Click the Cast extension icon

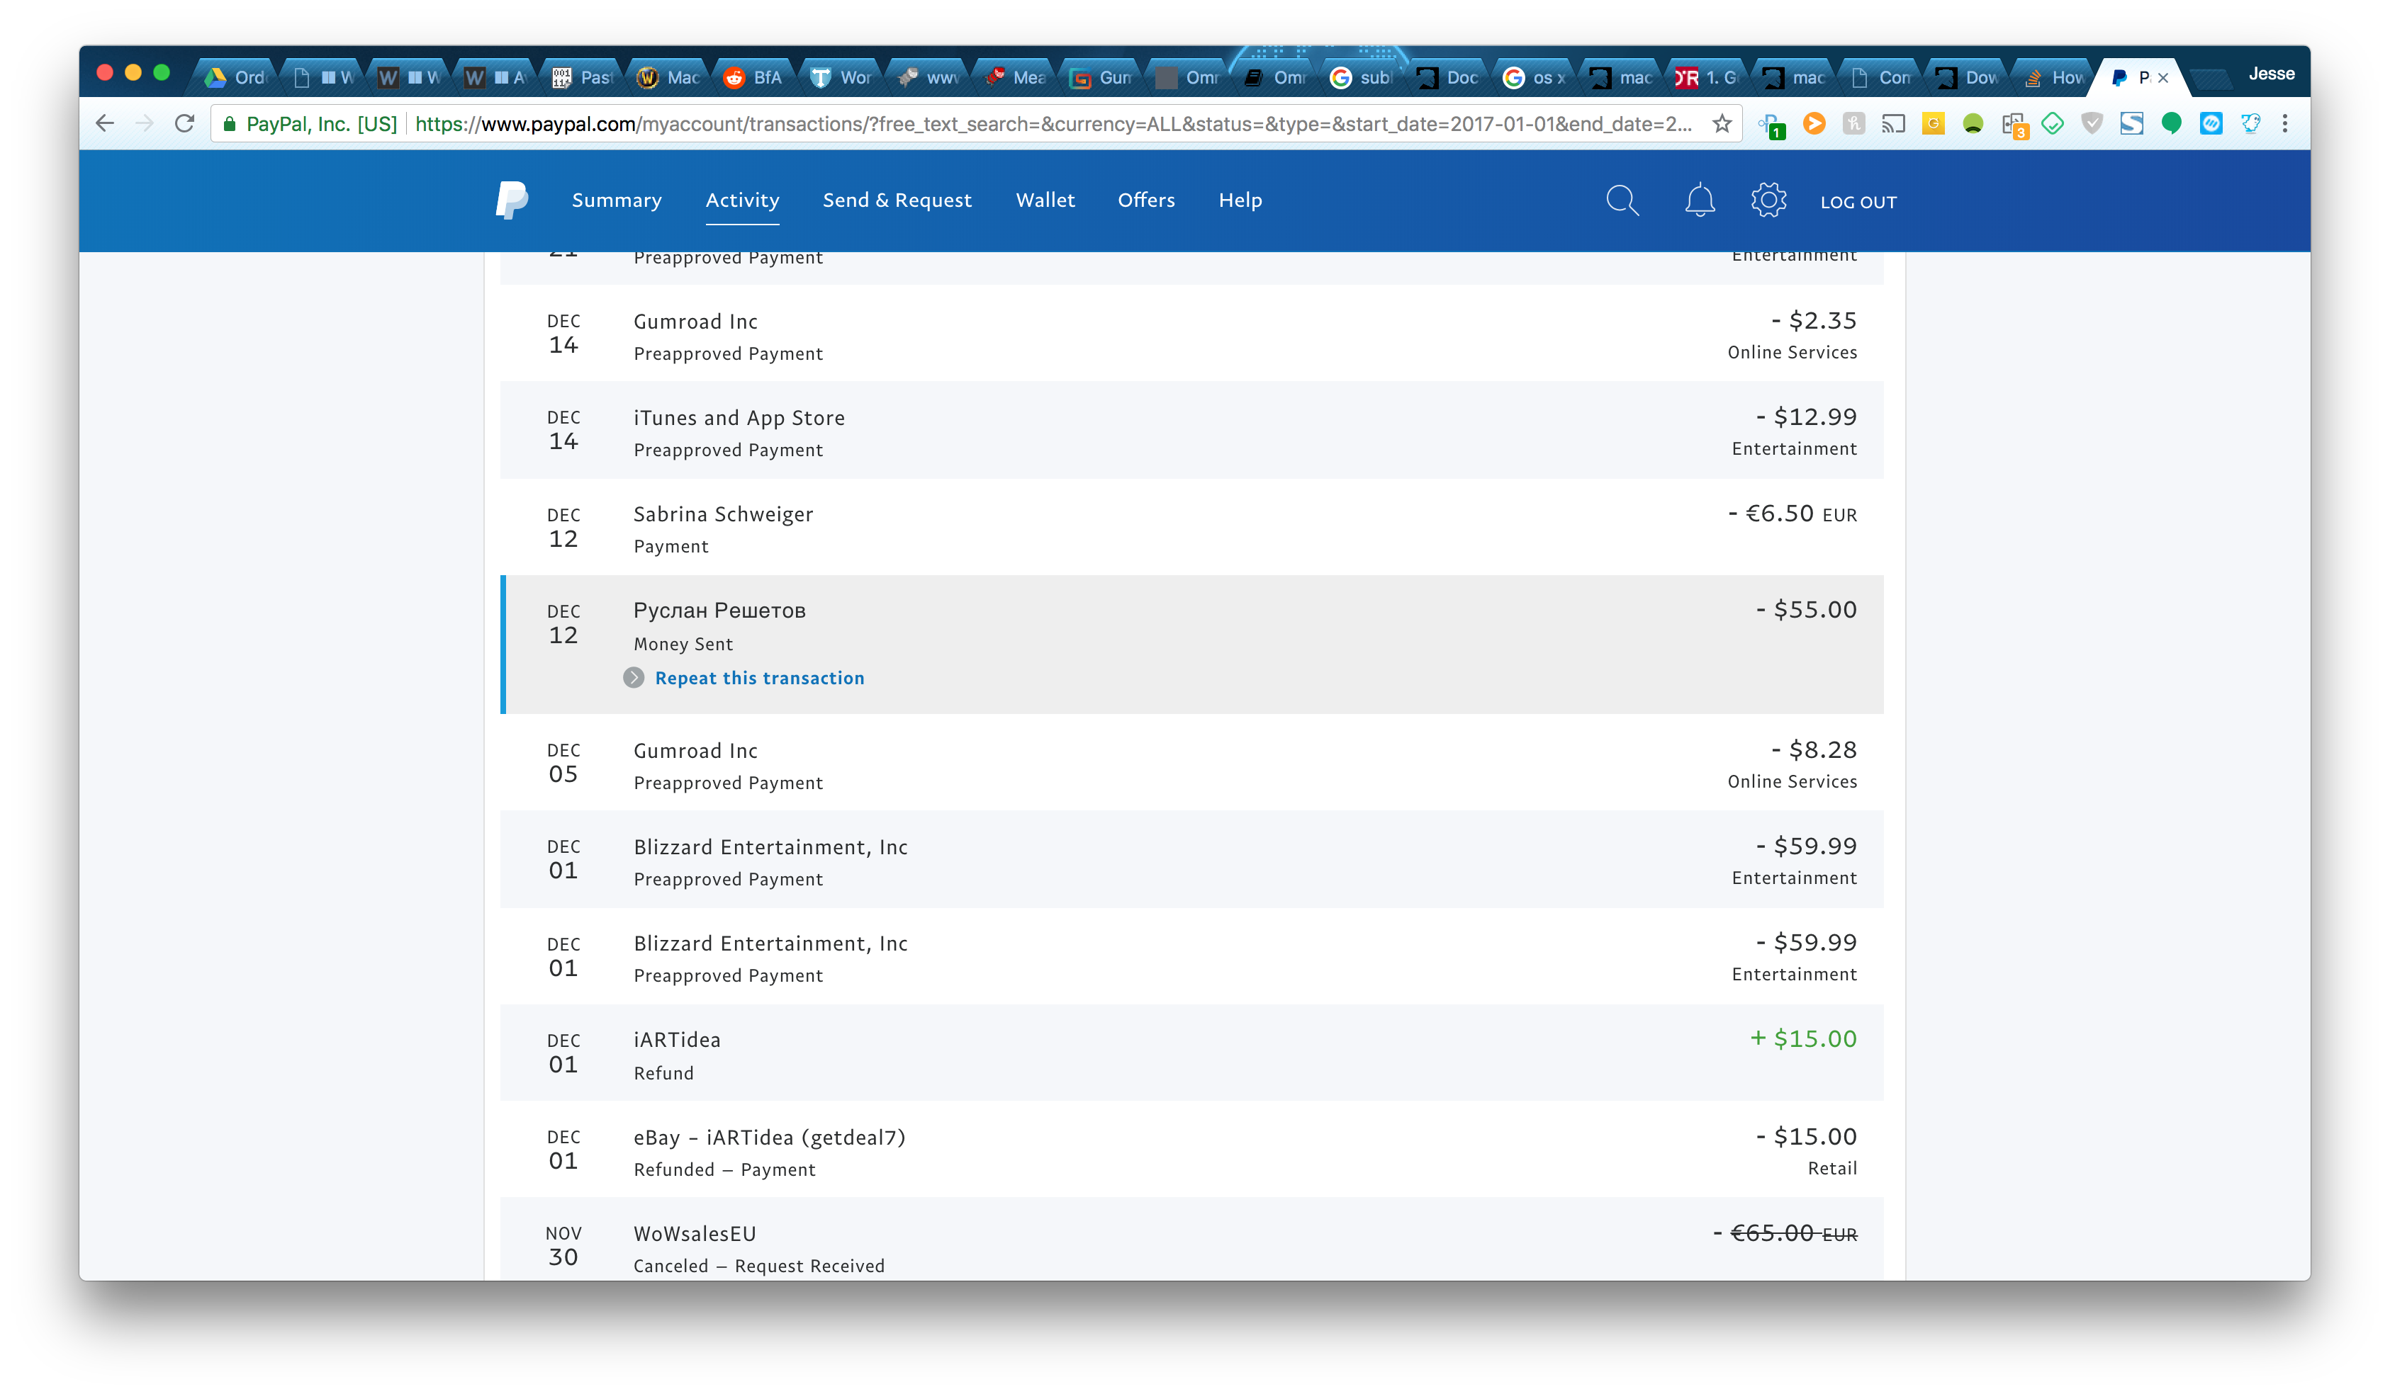(1893, 123)
